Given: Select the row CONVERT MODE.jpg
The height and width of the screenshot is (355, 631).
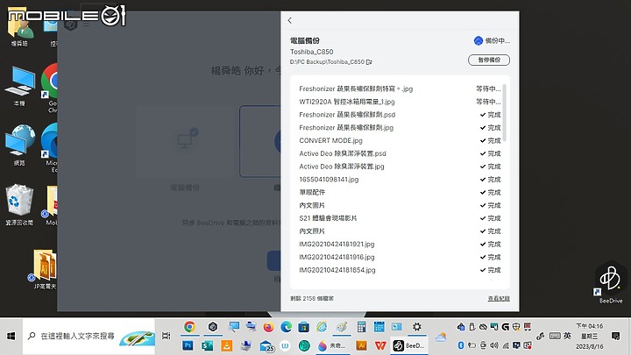Looking at the screenshot, I should 400,140.
